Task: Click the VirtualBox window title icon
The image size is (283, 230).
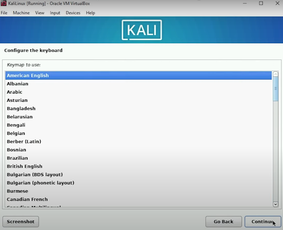Action: click(x=4, y=3)
